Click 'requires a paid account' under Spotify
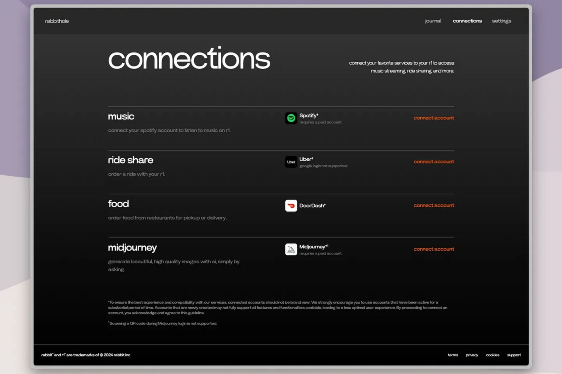562x374 pixels. [x=321, y=122]
